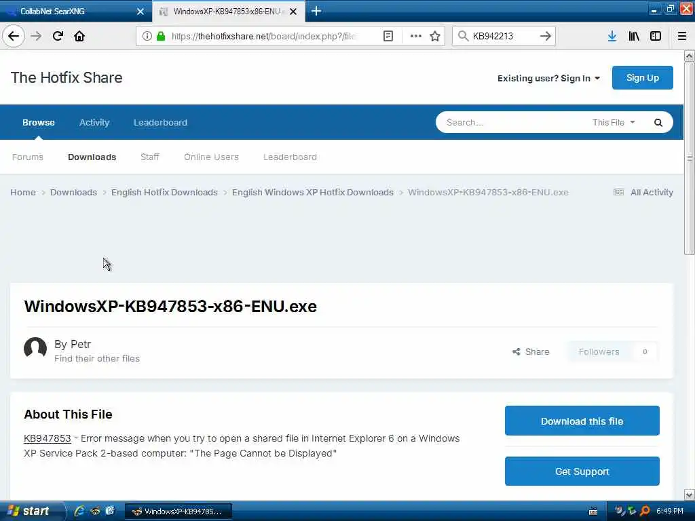
Task: Switch to the CollabNet SearXNG tab
Action: [x=75, y=12]
